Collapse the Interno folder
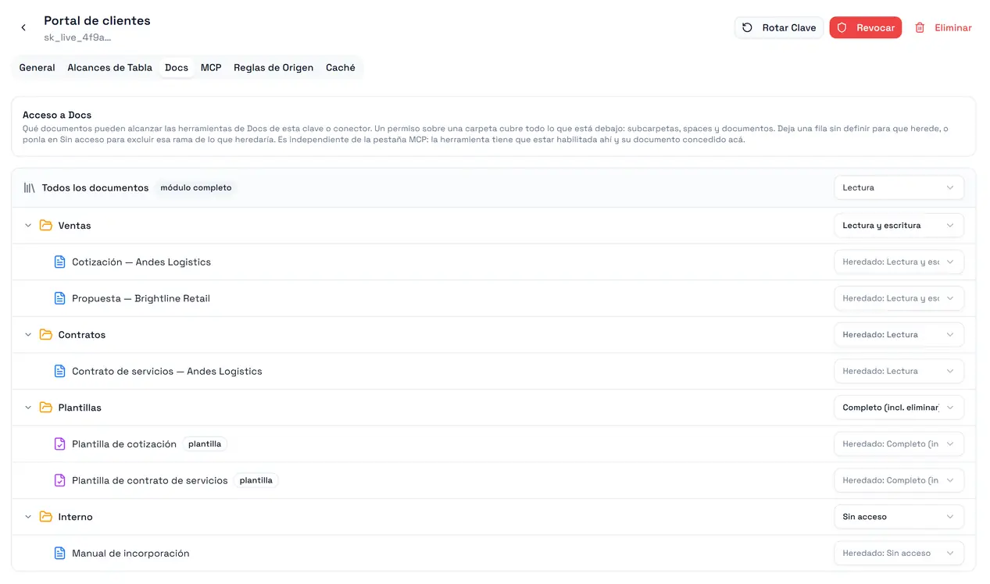This screenshot has width=990, height=584. pos(28,517)
